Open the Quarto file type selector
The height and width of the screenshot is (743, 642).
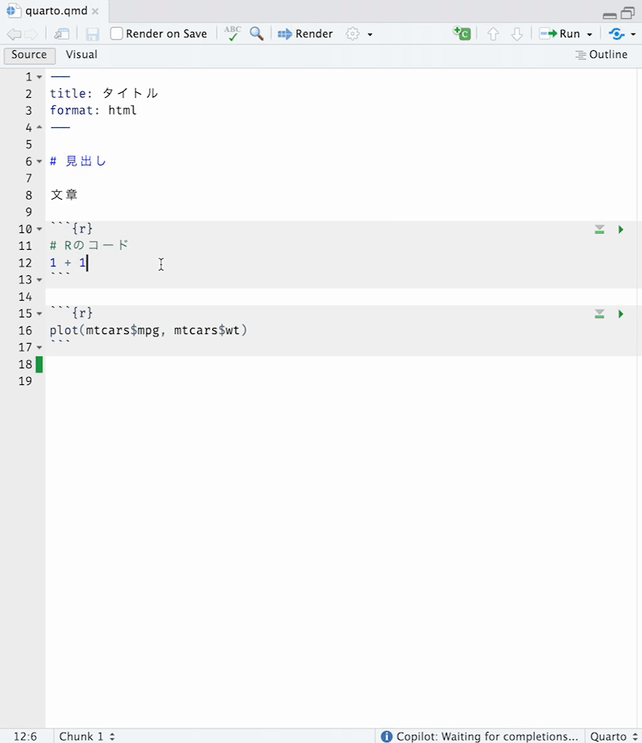click(613, 737)
